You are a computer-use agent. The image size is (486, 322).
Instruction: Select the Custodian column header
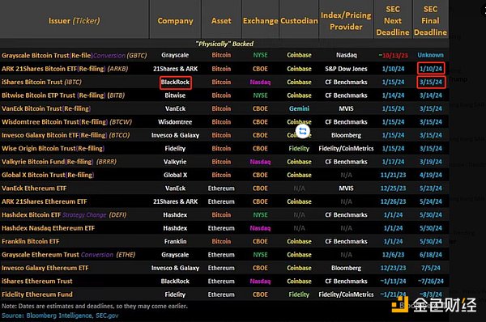pos(299,21)
